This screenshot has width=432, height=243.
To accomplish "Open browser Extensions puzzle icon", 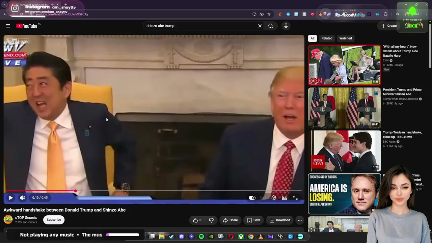I will click(385, 14).
